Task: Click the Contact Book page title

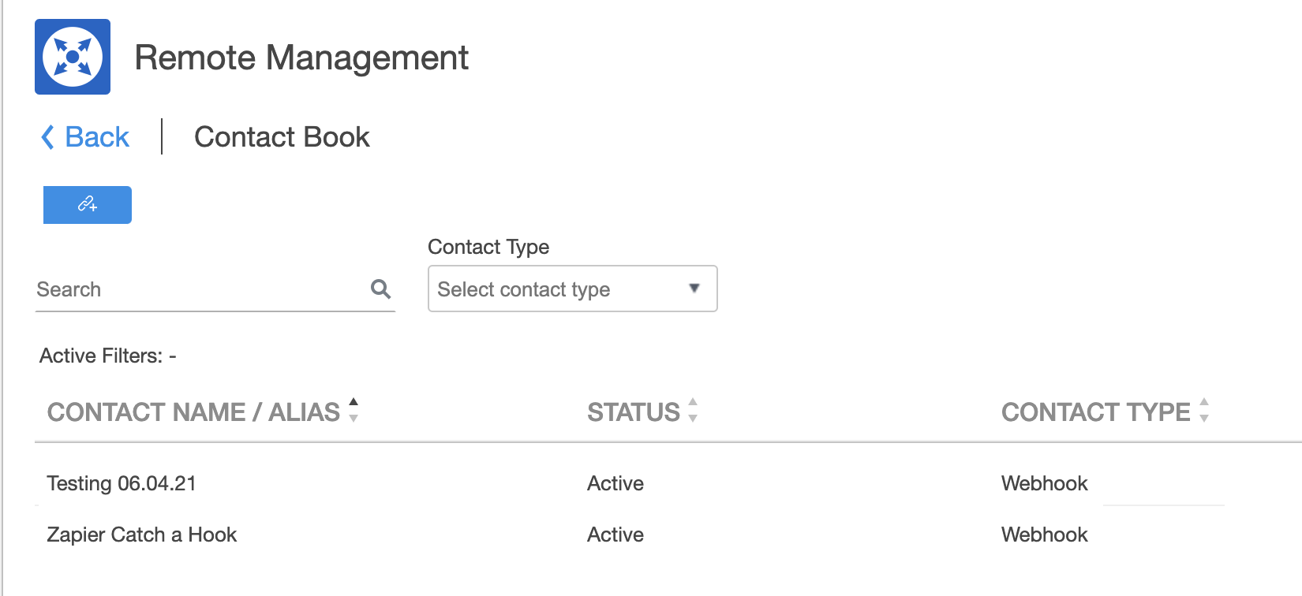Action: click(282, 137)
